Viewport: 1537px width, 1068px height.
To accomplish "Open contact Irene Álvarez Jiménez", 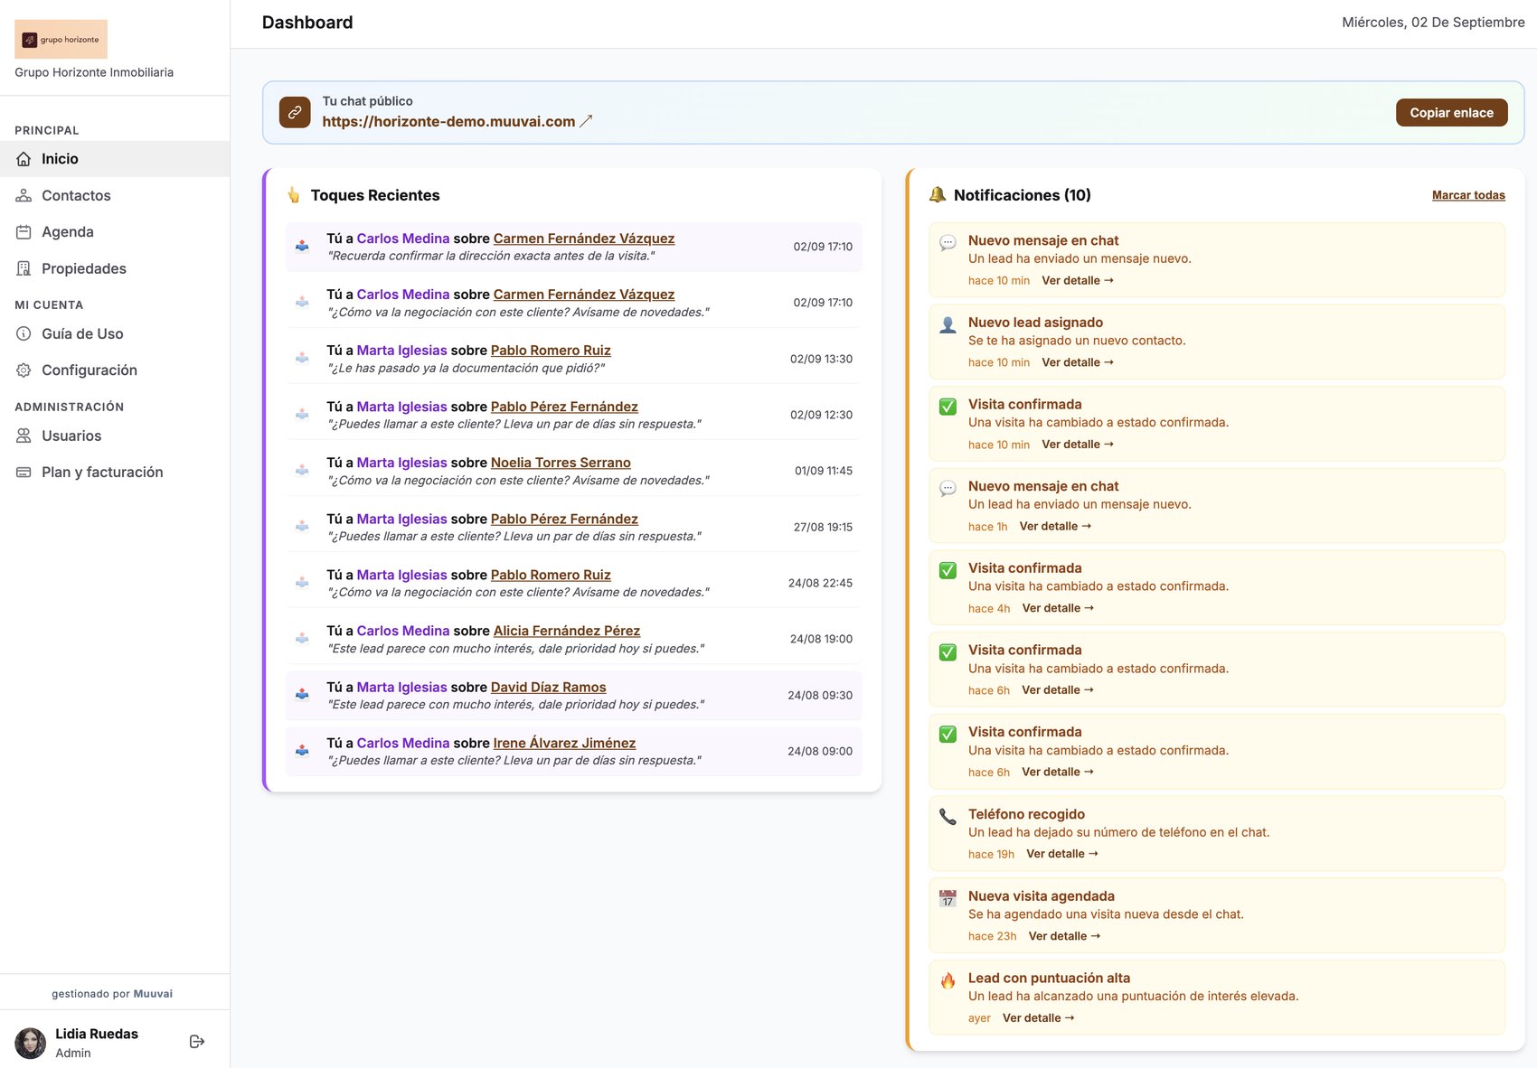I will point(565,743).
